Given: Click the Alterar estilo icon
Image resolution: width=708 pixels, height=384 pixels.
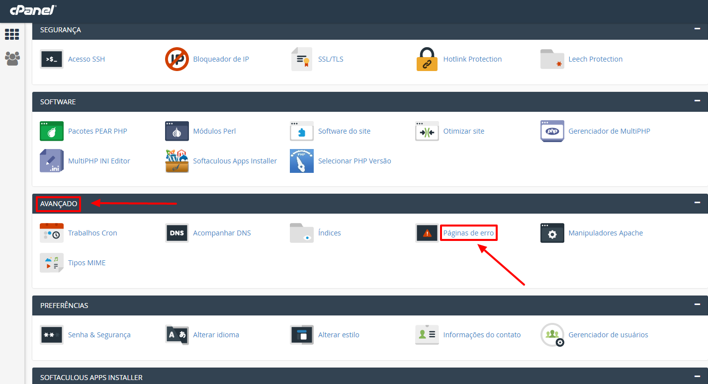Looking at the screenshot, I should (x=302, y=335).
